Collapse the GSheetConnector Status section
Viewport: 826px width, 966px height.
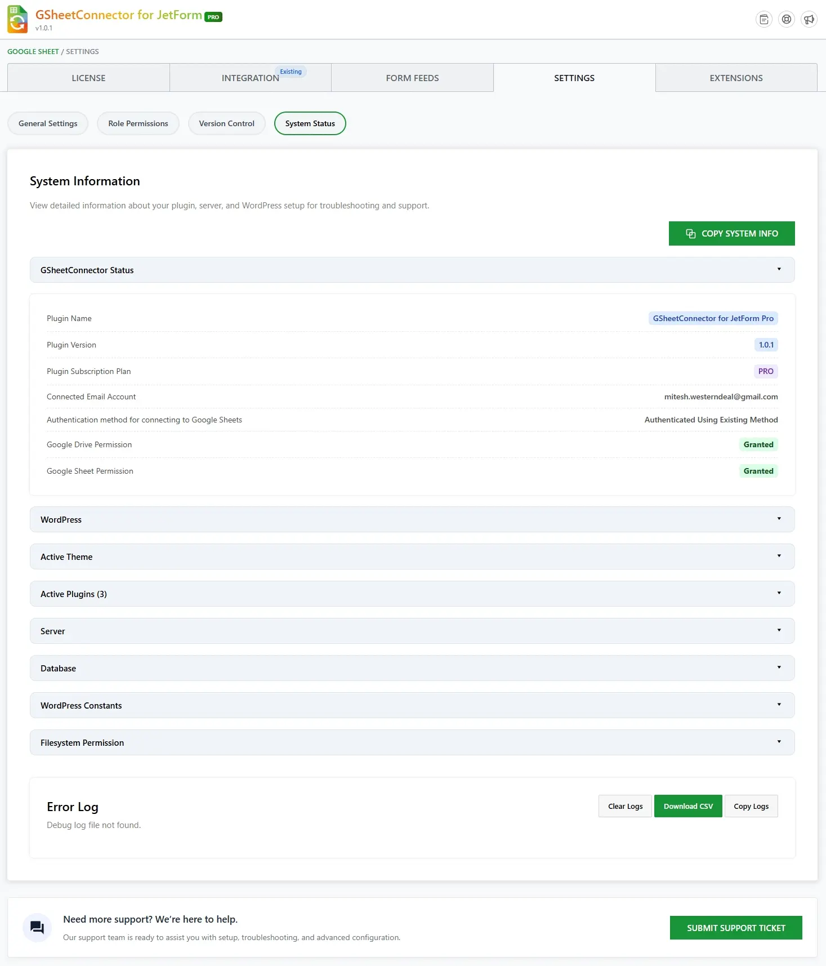[x=412, y=270]
